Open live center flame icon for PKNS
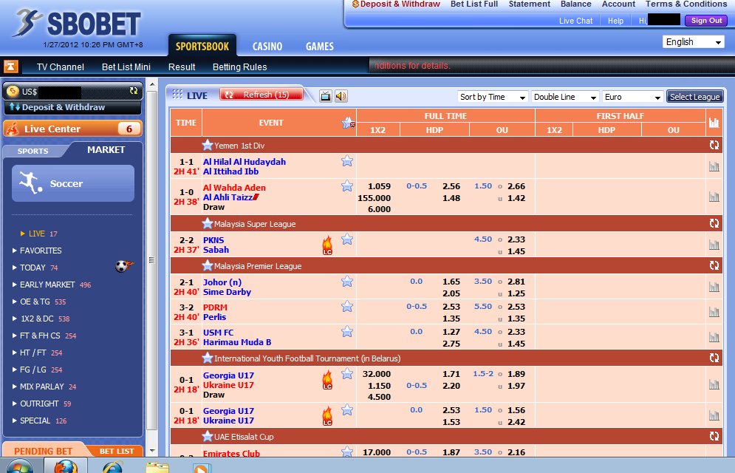 tap(327, 245)
